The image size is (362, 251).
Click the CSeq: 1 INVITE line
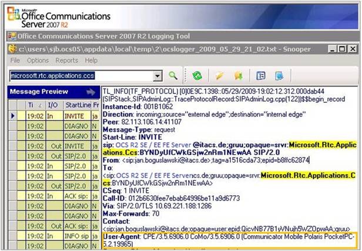(126, 190)
